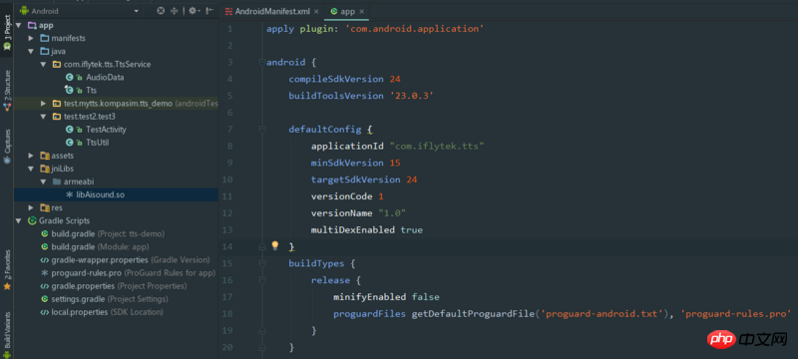Collapse the java folder

pos(31,52)
